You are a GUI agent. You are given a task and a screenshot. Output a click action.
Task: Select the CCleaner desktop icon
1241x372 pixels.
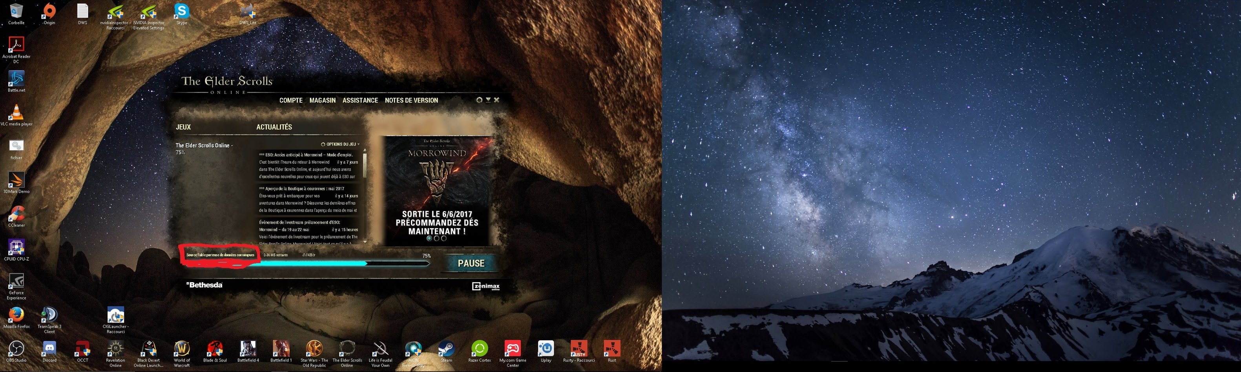(16, 216)
